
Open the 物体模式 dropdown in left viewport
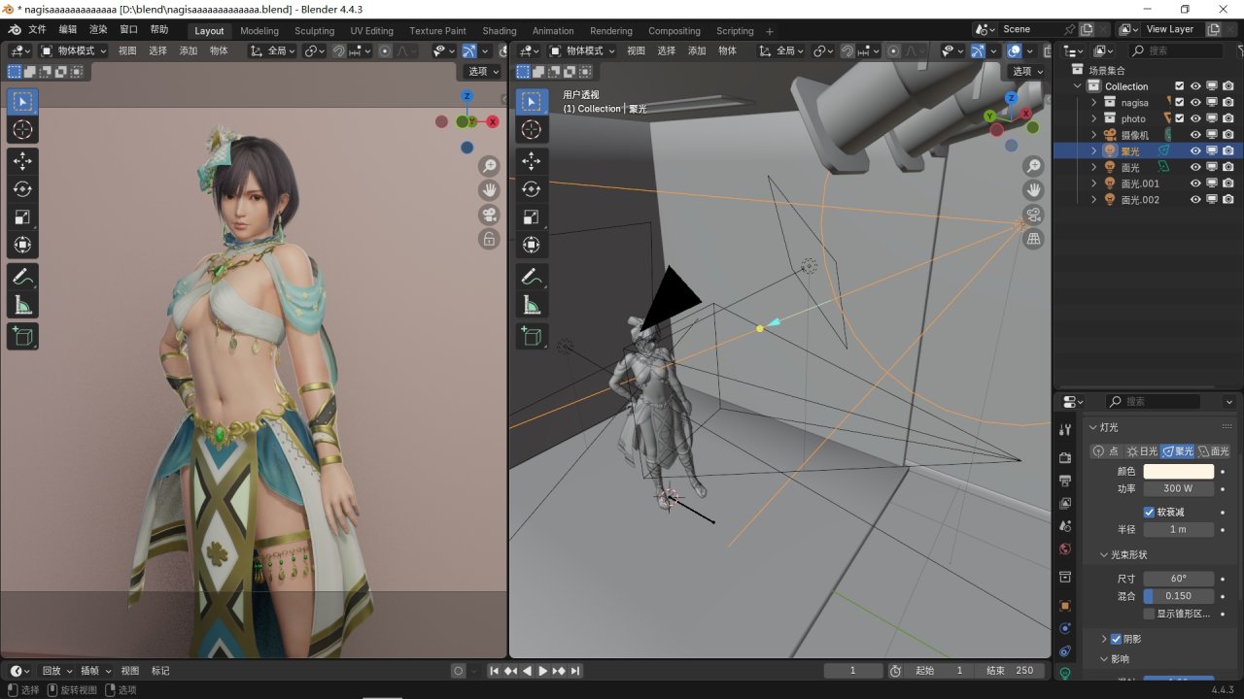coord(75,50)
